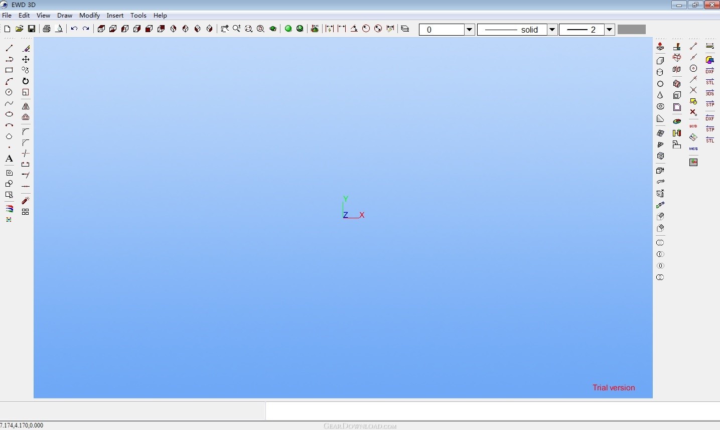This screenshot has height=430, width=720.
Task: Click the red X delete icon
Action: click(x=693, y=112)
